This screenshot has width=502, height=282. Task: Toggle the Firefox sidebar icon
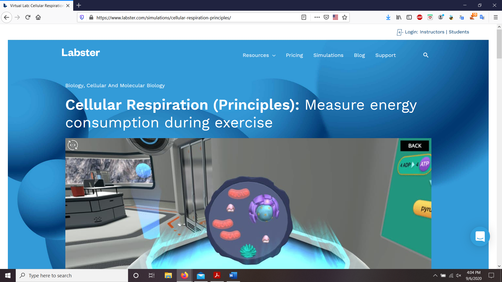click(409, 17)
